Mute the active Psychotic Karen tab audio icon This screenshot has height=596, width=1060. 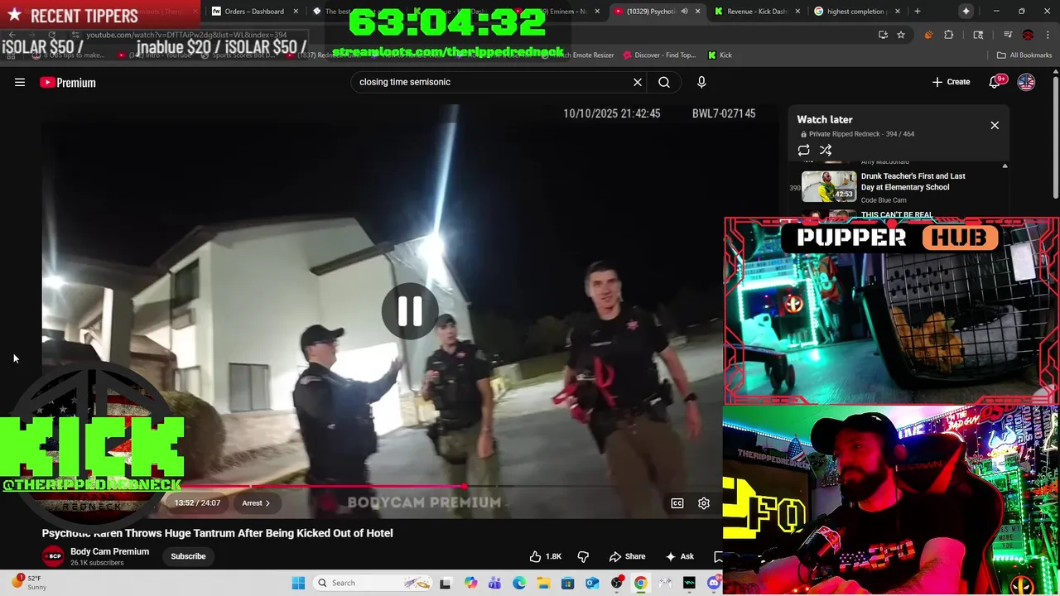[x=684, y=12]
